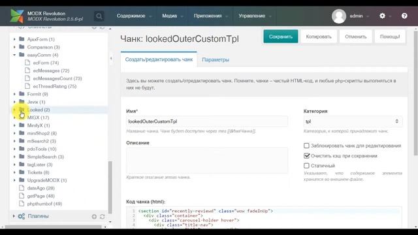Screen dimensions: 418x235
Task: Click the Помощь! button
Action: click(x=390, y=37)
